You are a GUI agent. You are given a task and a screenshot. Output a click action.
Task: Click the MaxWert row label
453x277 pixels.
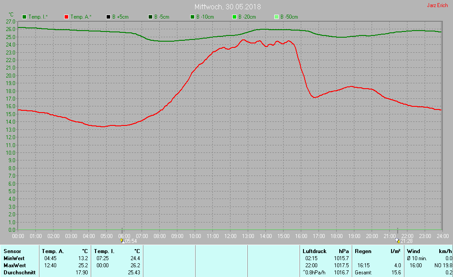pos(15,265)
